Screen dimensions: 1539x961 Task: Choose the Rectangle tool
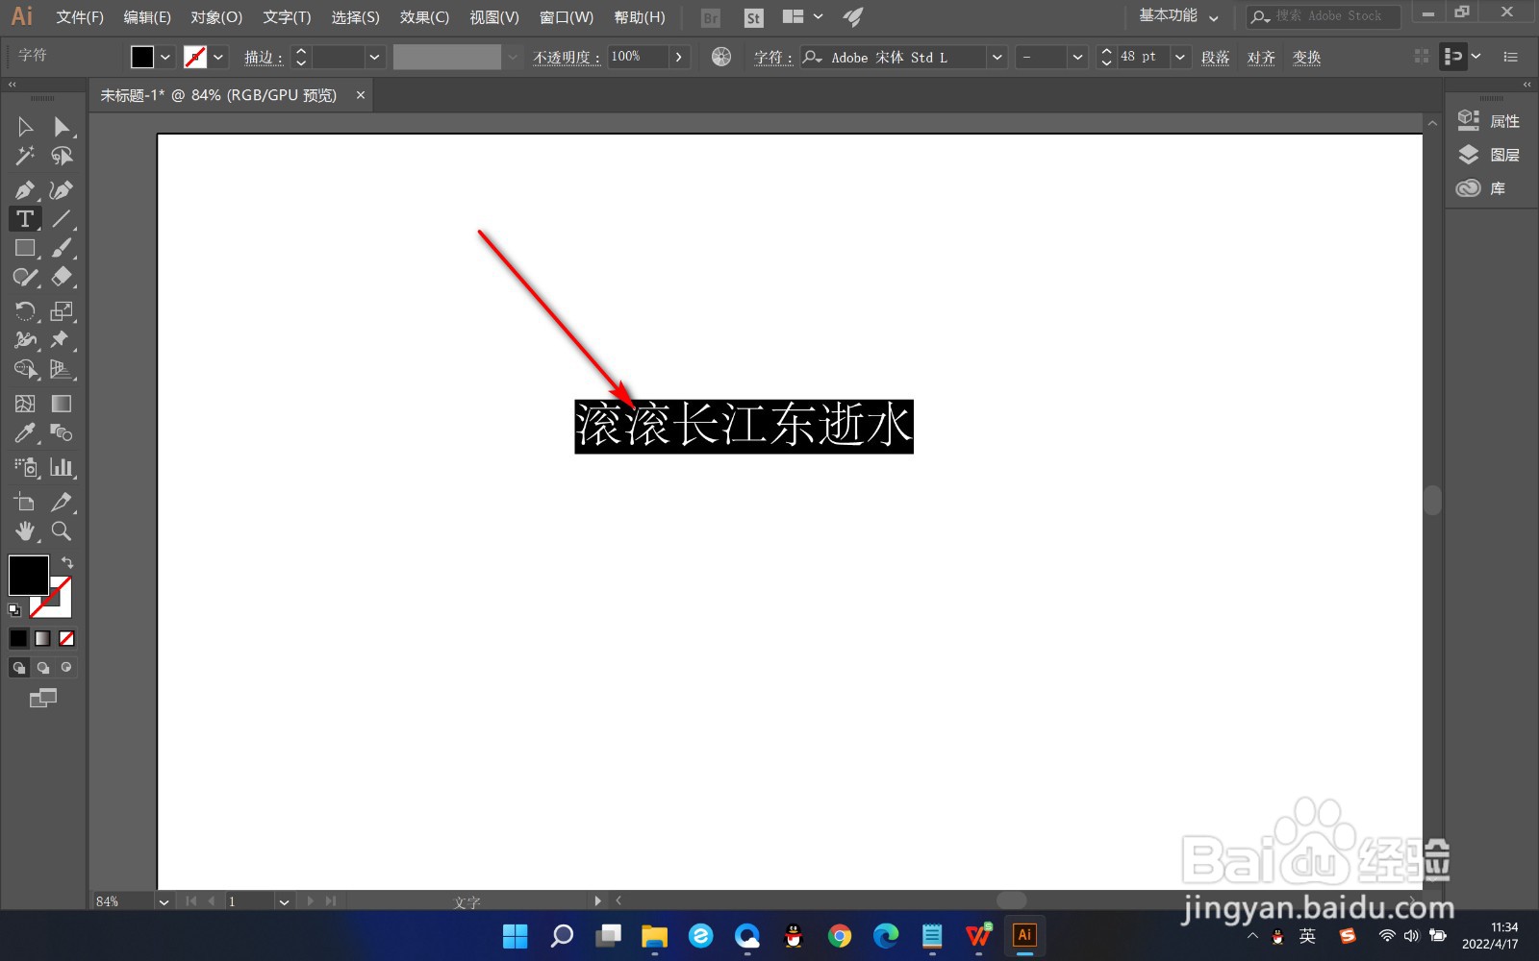pos(25,248)
